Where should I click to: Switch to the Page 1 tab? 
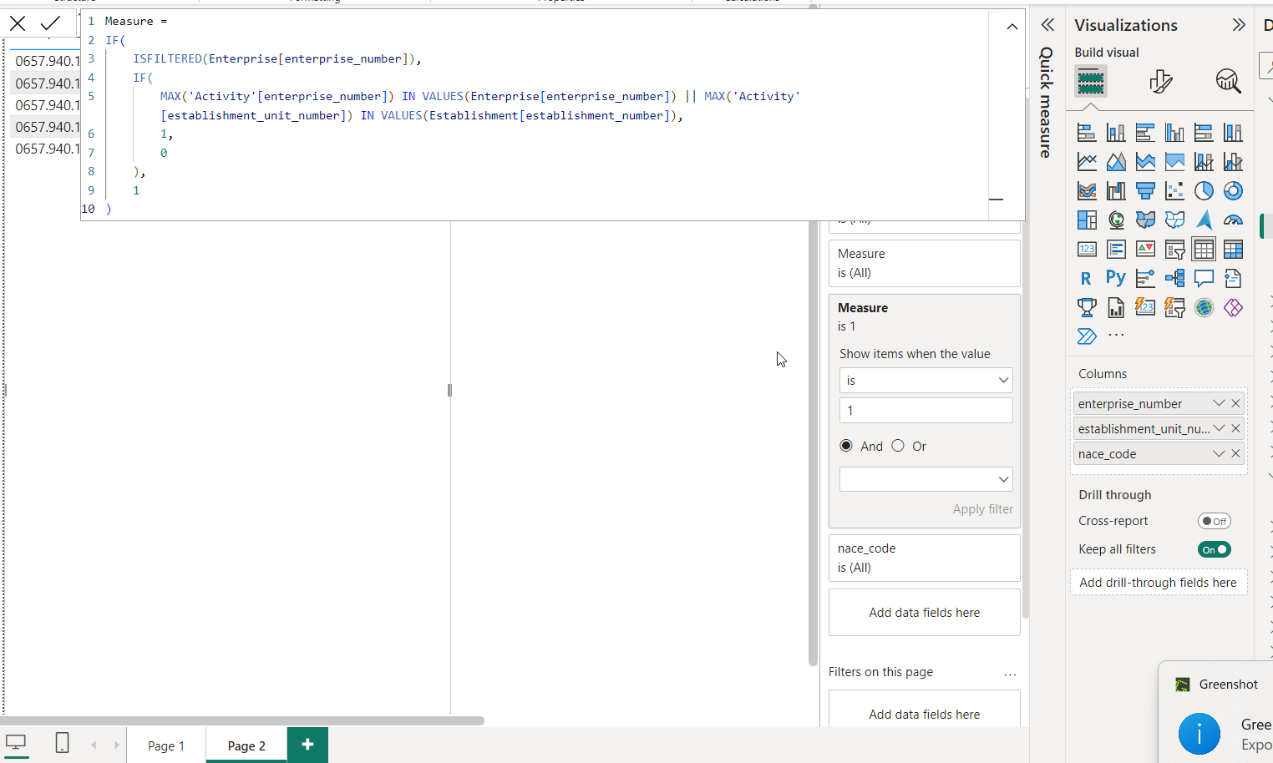click(x=166, y=745)
